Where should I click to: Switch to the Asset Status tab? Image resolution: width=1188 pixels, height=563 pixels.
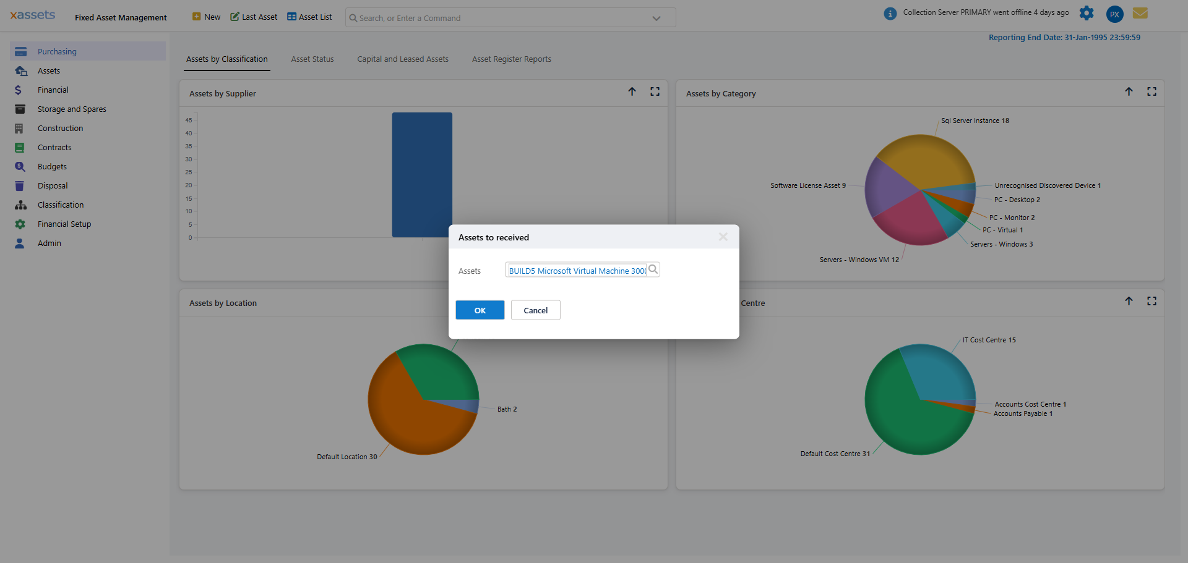point(312,59)
